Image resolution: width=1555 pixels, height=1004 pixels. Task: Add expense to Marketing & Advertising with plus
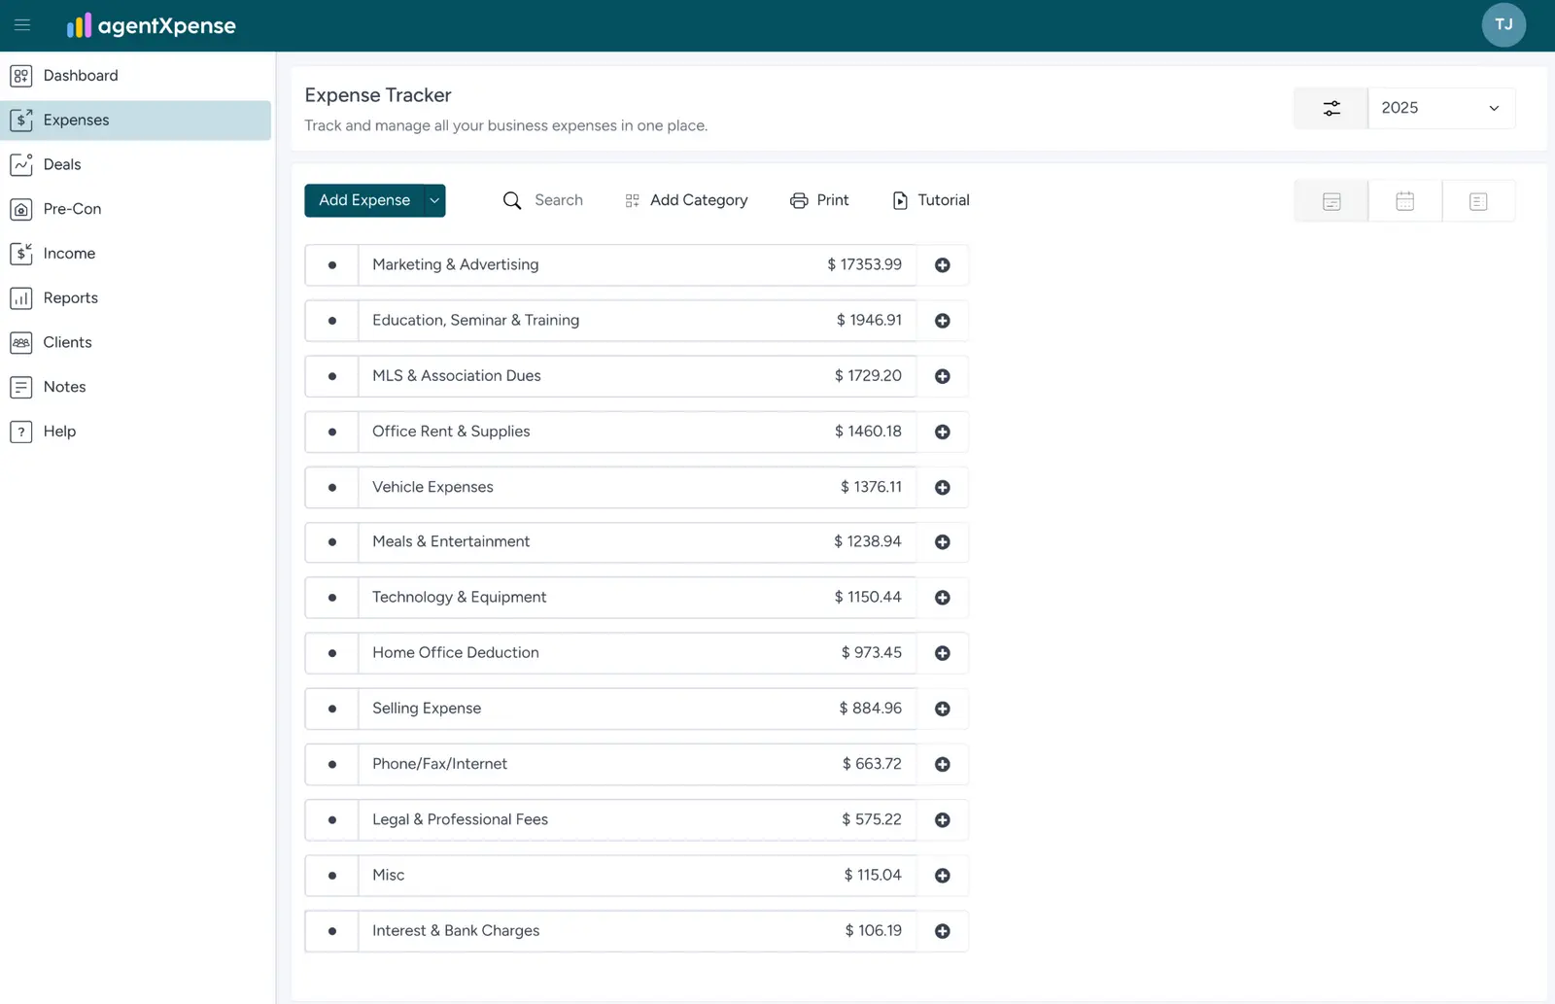coord(943,265)
